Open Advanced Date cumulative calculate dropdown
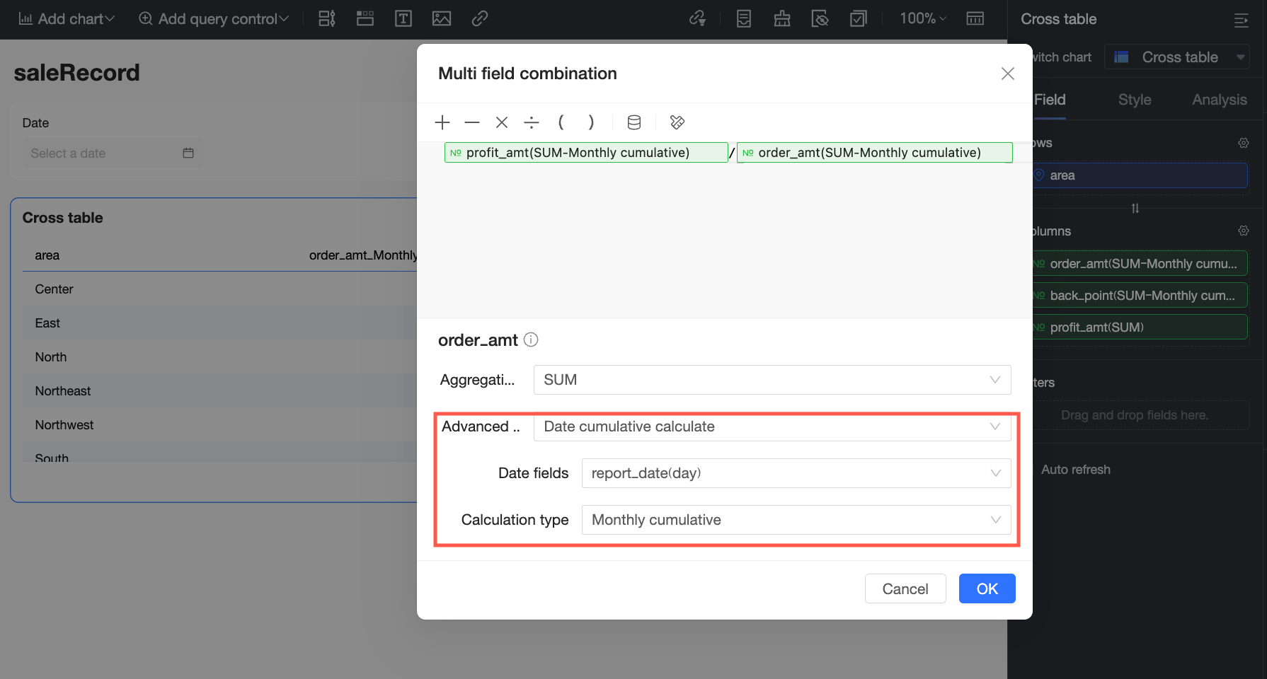Viewport: 1267px width, 679px height. point(772,426)
